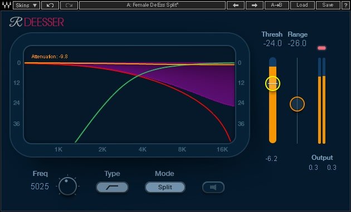Open the Save preset menu
Viewport: 351px width, 212px height.
(328, 5)
